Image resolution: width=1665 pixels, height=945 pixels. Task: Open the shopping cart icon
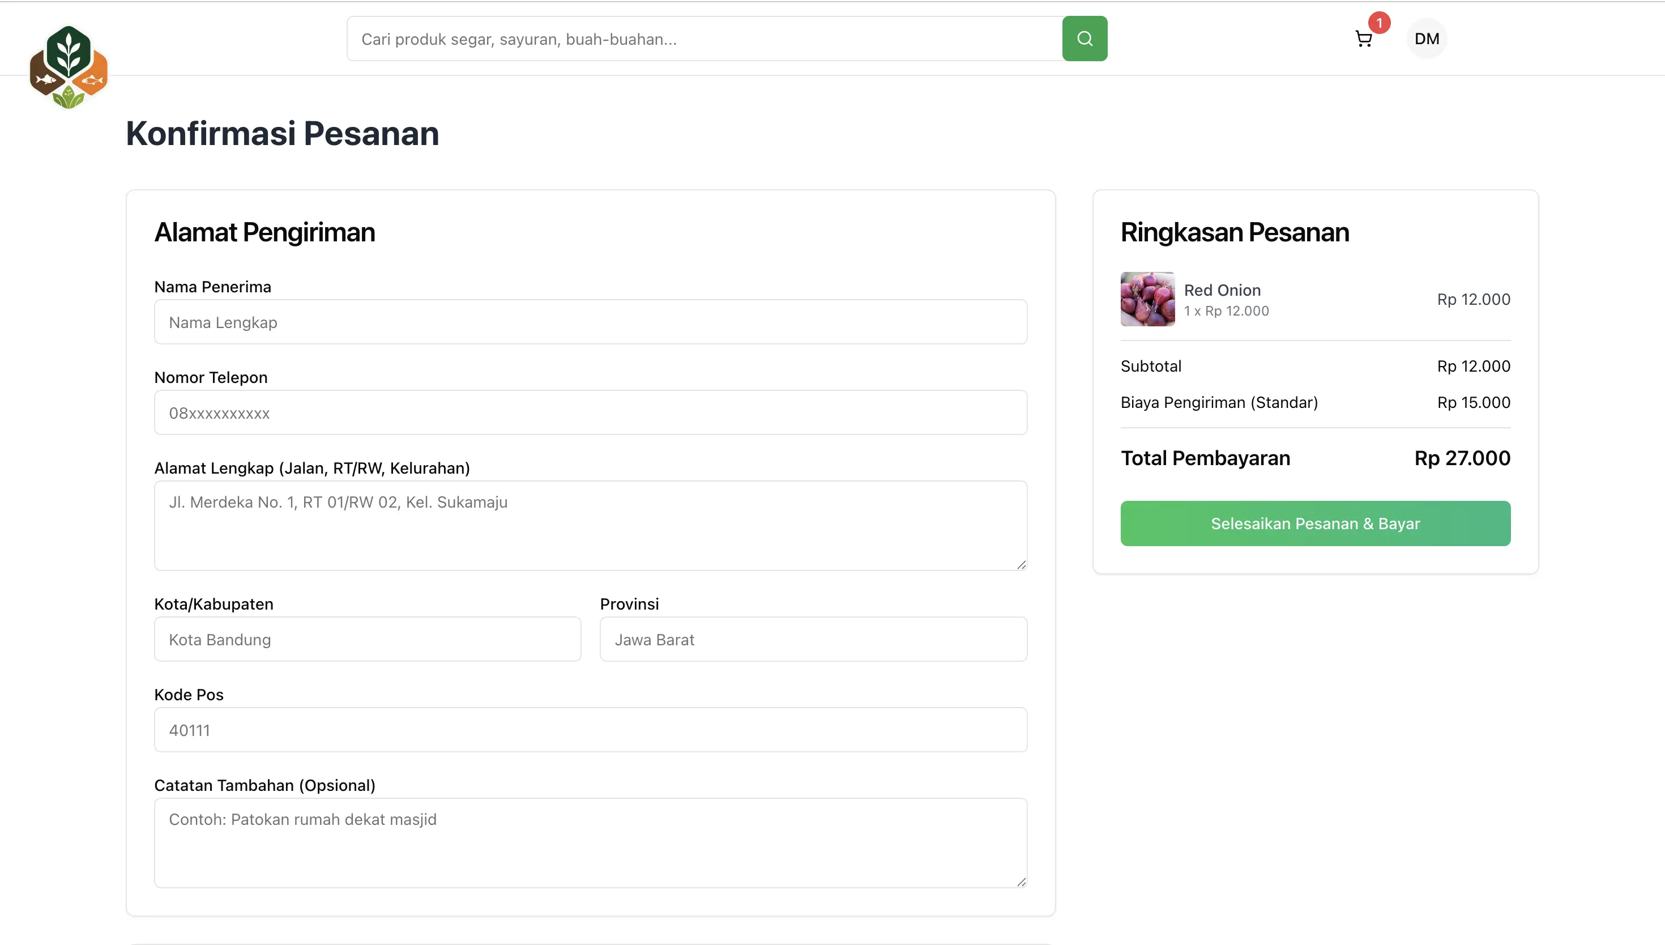pos(1363,40)
